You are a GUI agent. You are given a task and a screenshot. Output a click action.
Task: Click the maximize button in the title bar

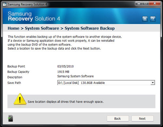pyautogui.click(x=146, y=4)
